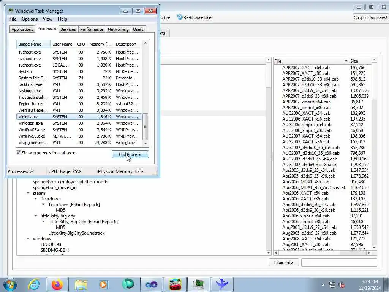Open the Task Manager Help menu
Image resolution: width=389 pixels, height=292 pixels.
pyautogui.click(x=62, y=19)
